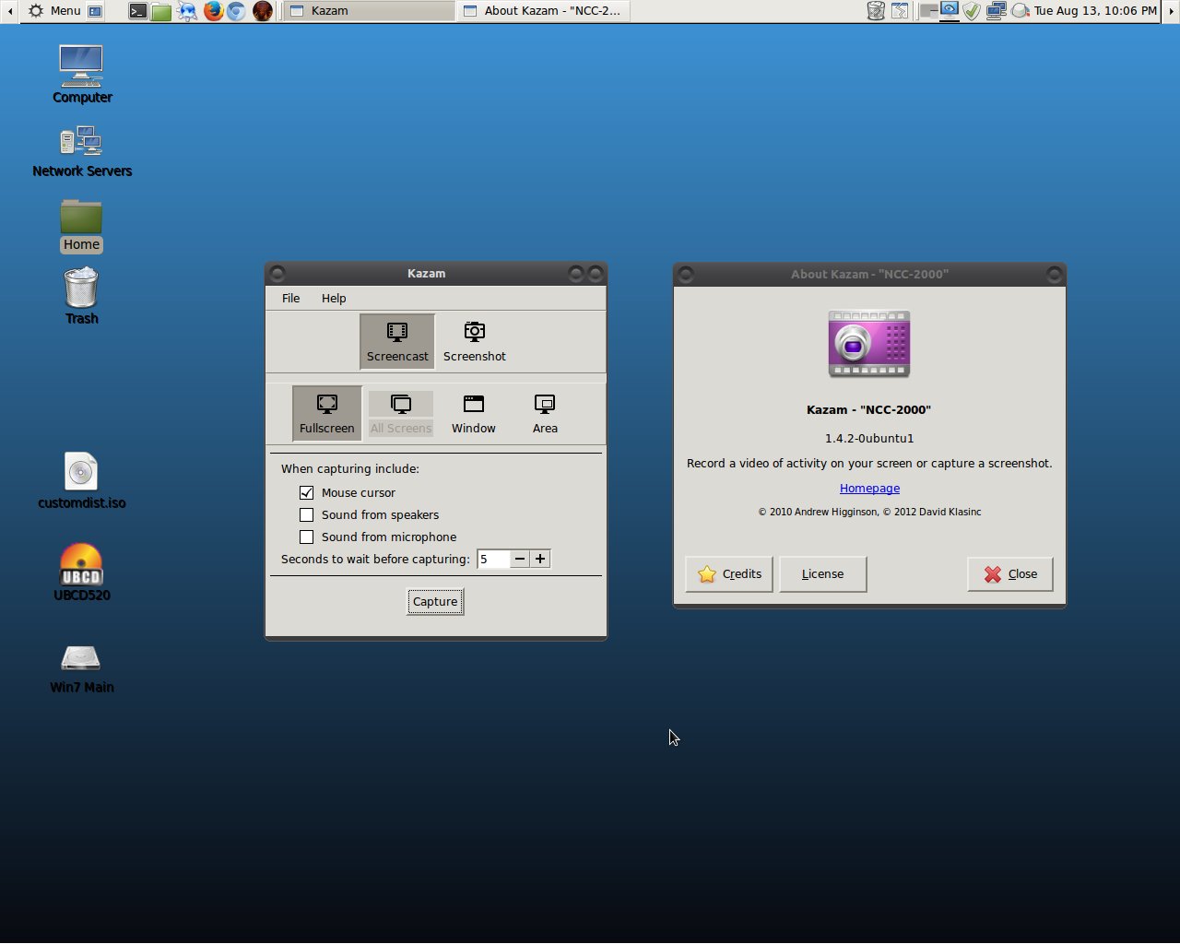
Task: Open the terminal from the top panel
Action: tap(138, 11)
